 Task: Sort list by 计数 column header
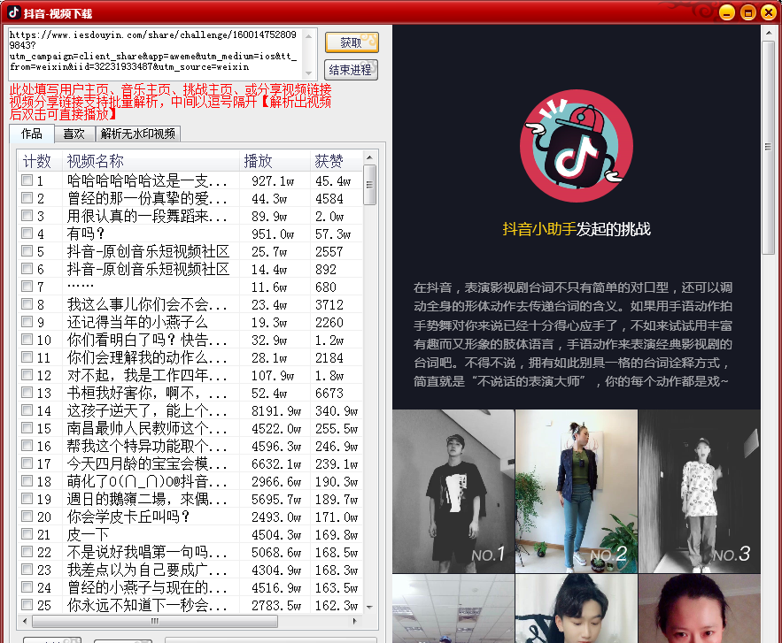coord(39,161)
